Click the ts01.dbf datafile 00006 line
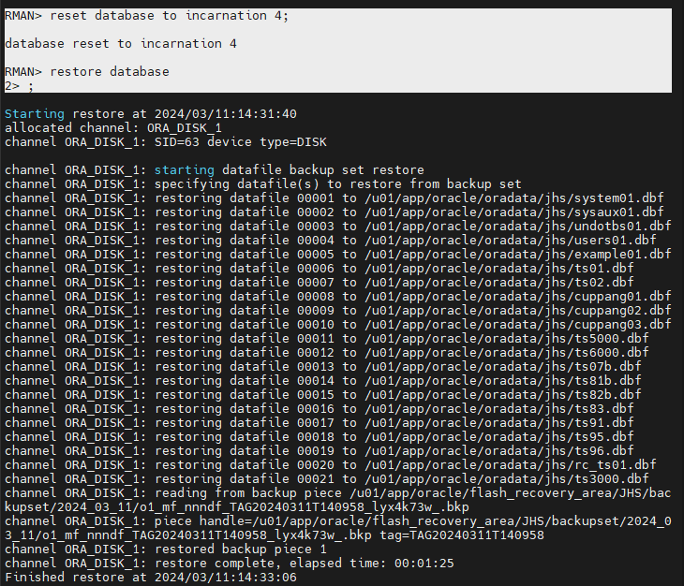The height and width of the screenshot is (586, 684). click(320, 268)
